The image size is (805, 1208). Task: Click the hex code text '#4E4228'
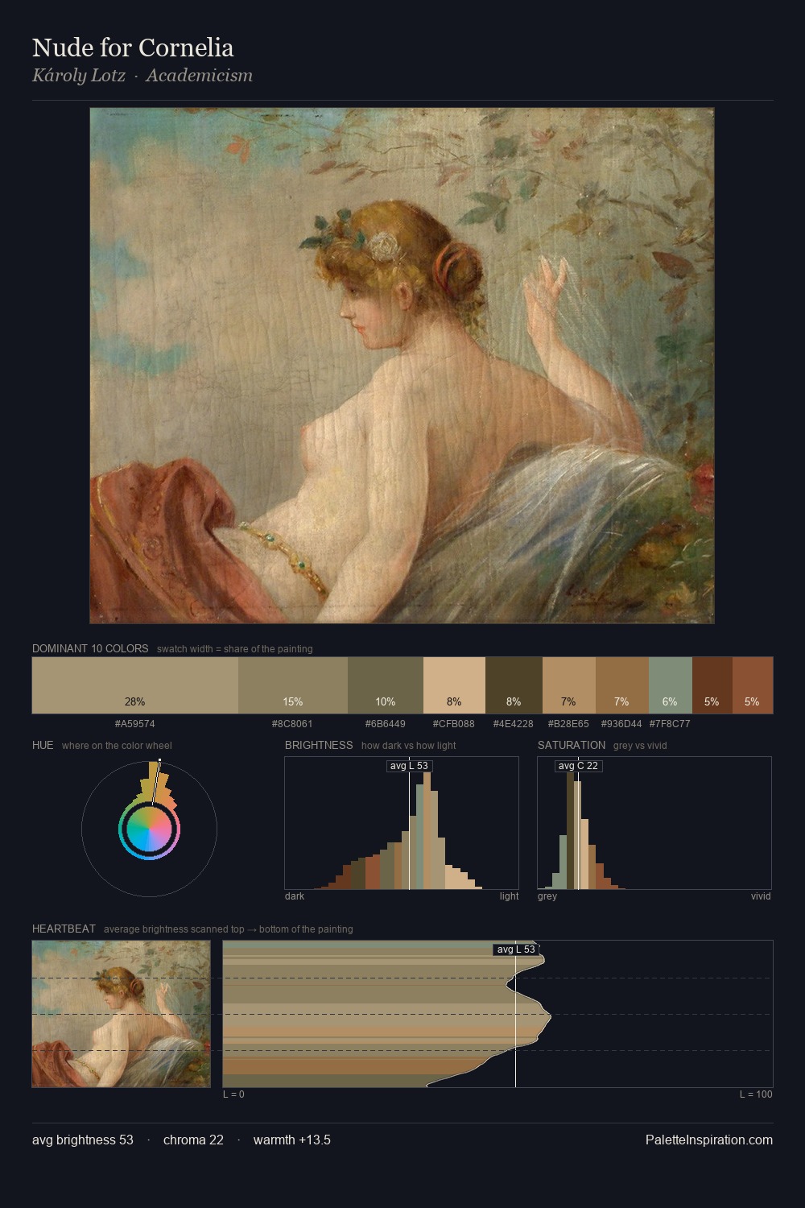[514, 723]
